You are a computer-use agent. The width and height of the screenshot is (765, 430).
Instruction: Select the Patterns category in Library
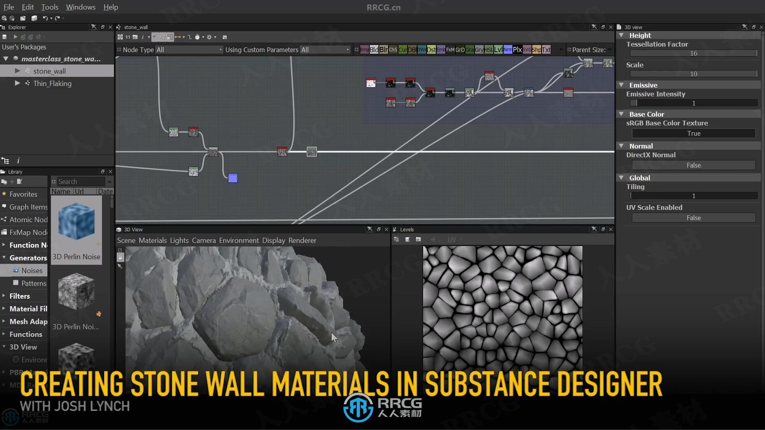tap(34, 283)
